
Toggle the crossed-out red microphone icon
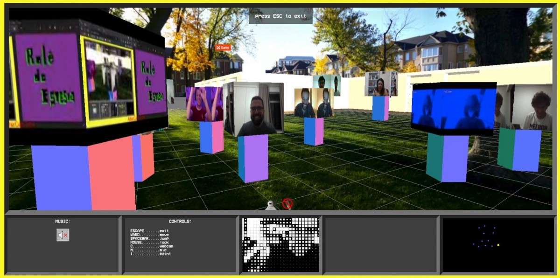(x=287, y=203)
